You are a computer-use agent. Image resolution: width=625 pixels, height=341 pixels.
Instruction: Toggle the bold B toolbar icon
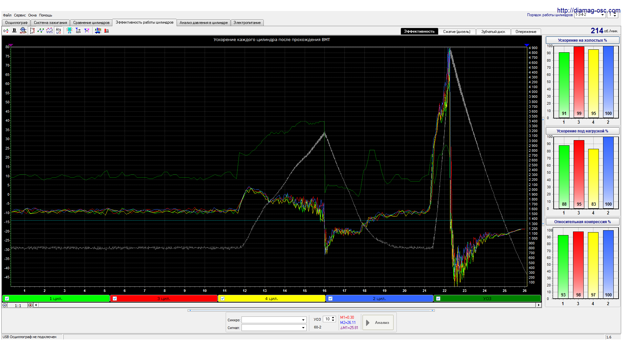pyautogui.click(x=14, y=30)
